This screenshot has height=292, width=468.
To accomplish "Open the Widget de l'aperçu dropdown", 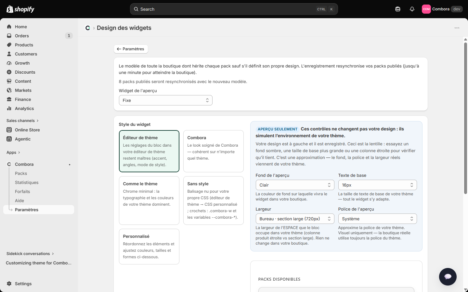I will 166,100.
